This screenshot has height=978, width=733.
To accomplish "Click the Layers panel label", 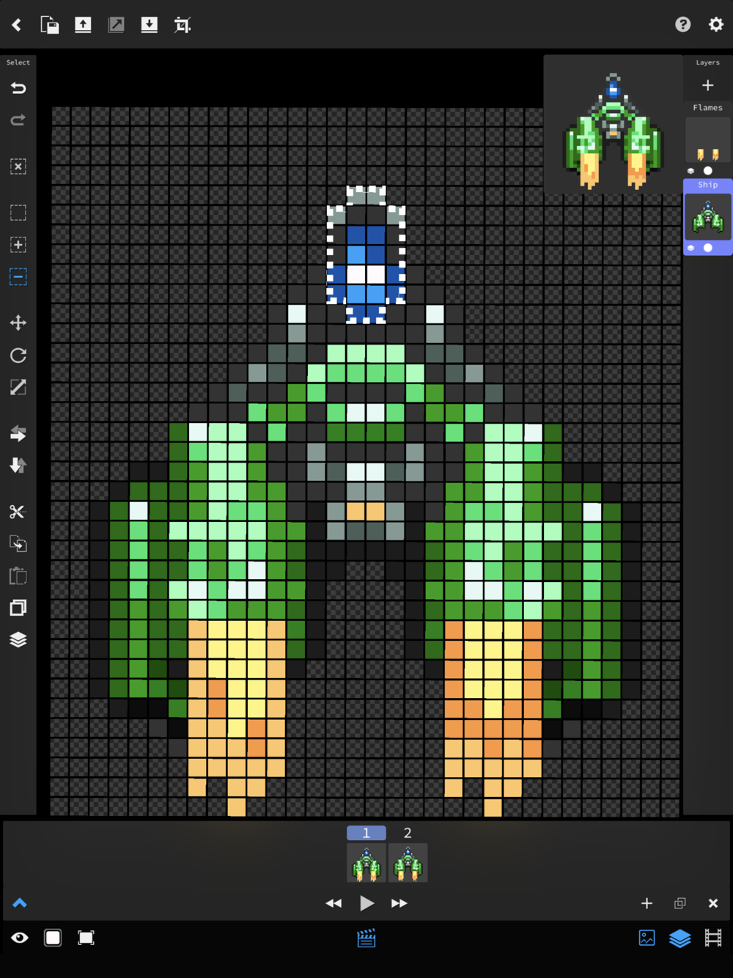I will point(707,63).
